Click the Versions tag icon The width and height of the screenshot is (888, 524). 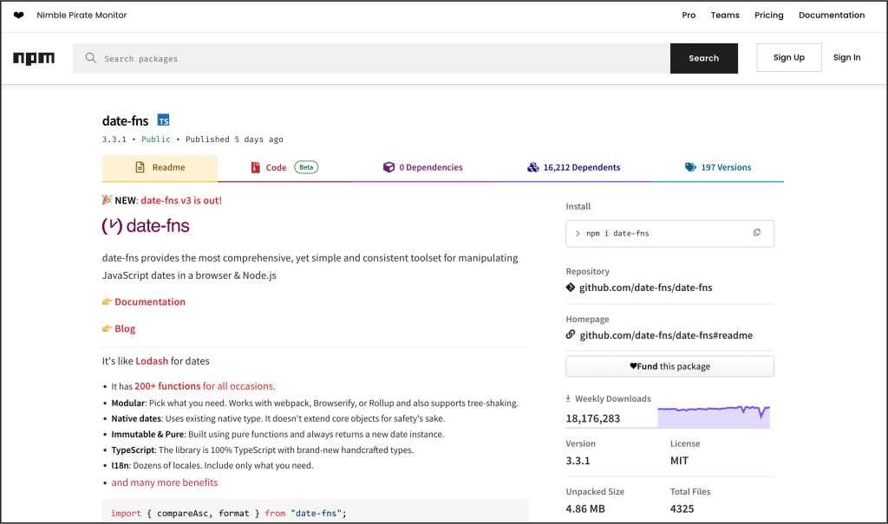[690, 167]
